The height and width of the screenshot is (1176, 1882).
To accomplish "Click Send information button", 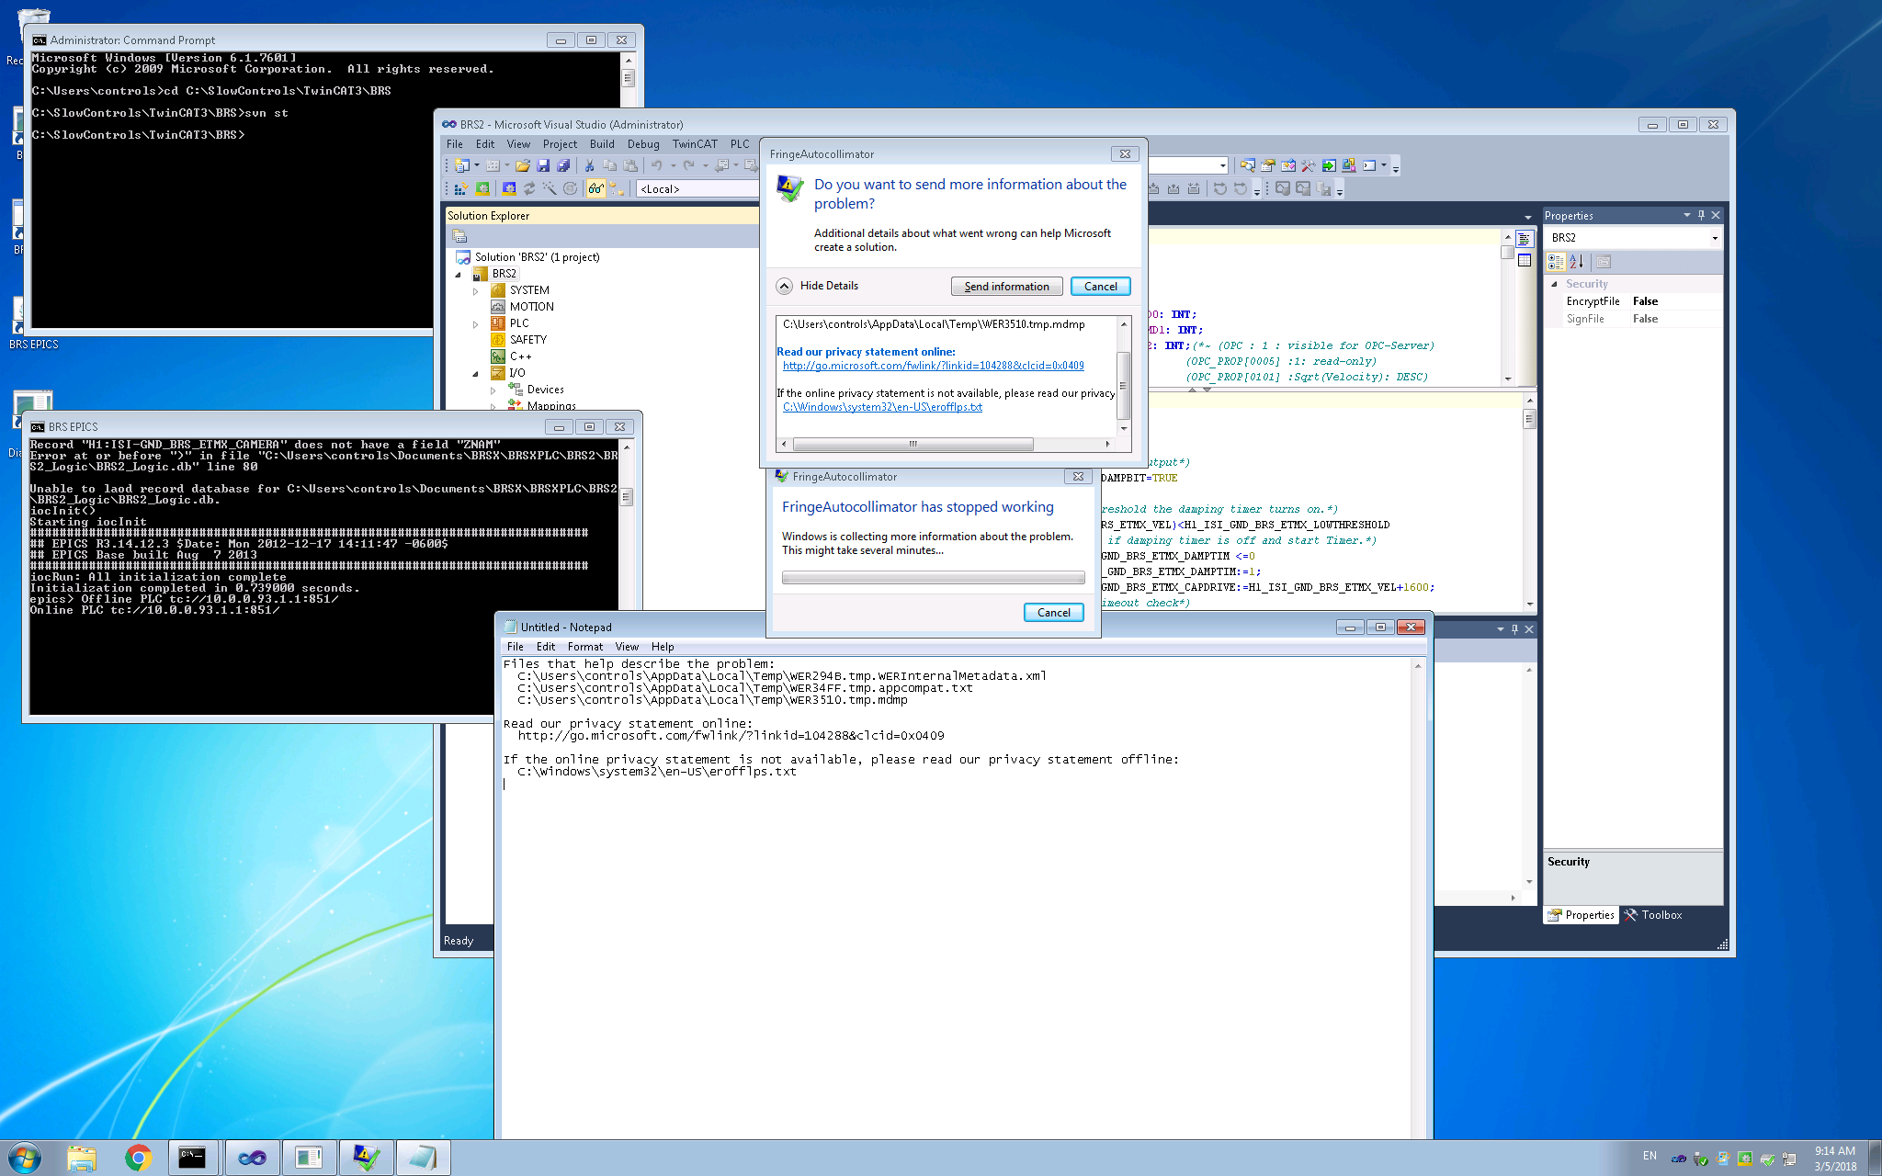I will pos(1006,287).
